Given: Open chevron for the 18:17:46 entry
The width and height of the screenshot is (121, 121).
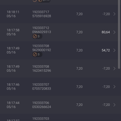Looking at the screenshot, I should coord(114,87).
